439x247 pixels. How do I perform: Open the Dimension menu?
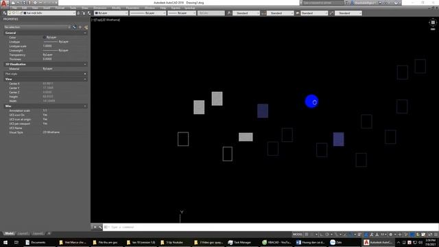[x=99, y=8]
